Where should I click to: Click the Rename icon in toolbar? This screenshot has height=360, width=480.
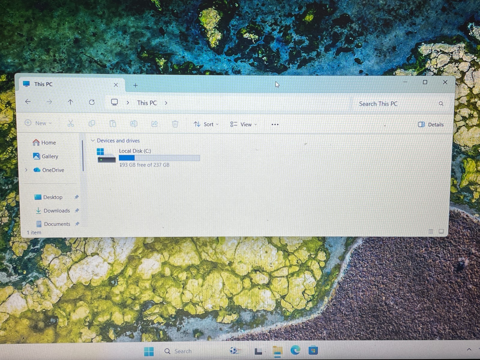(x=133, y=124)
